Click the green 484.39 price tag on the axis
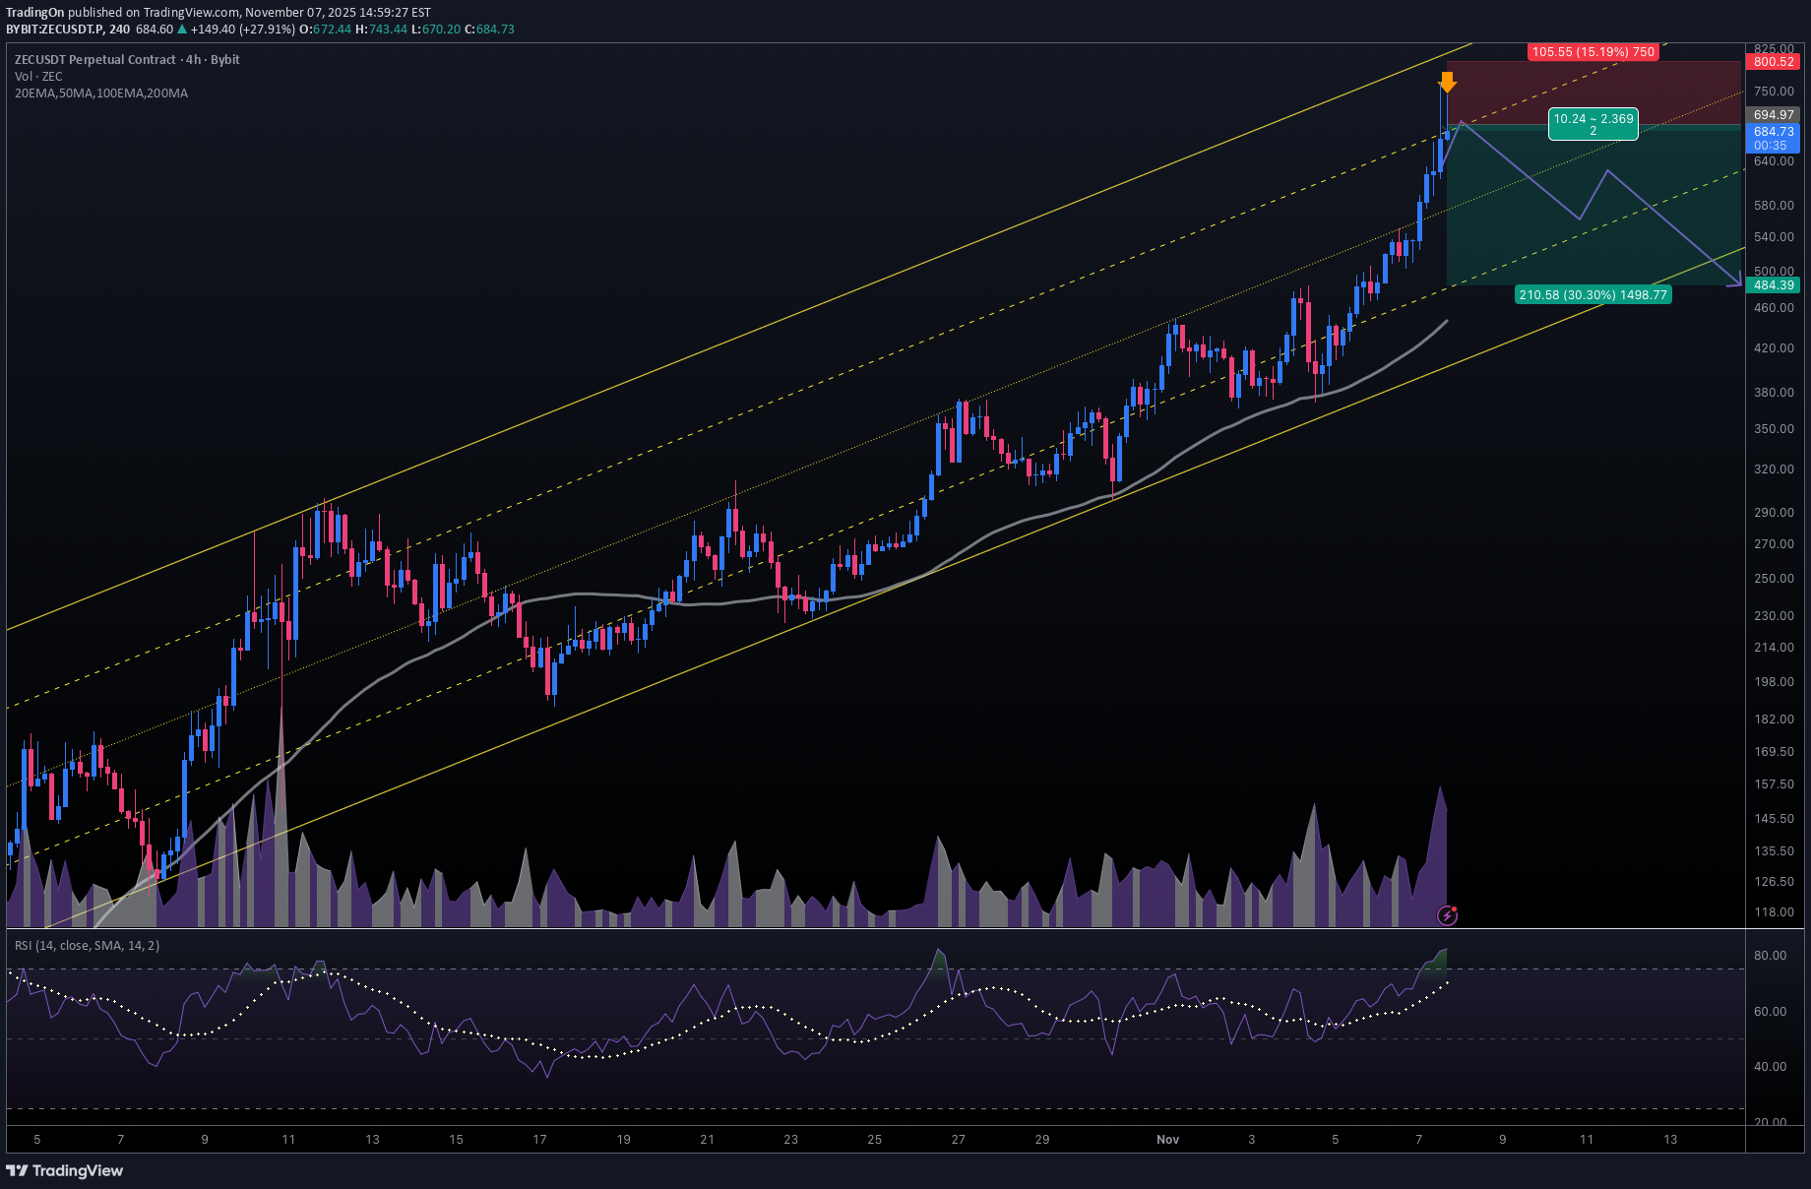The image size is (1811, 1189). (1773, 284)
